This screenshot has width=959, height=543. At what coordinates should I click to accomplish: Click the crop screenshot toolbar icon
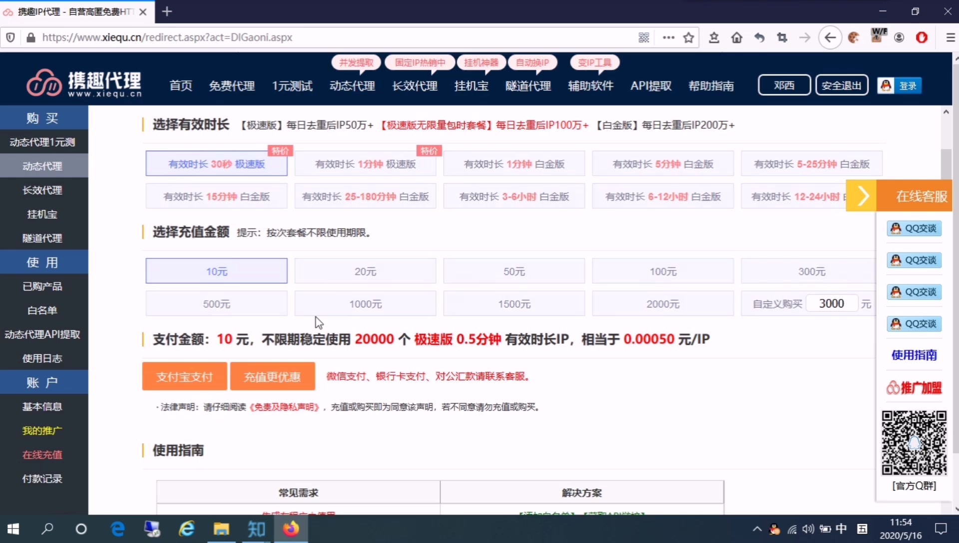782,37
